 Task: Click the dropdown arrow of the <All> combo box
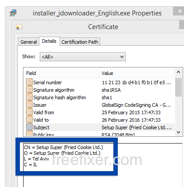tap(122, 57)
